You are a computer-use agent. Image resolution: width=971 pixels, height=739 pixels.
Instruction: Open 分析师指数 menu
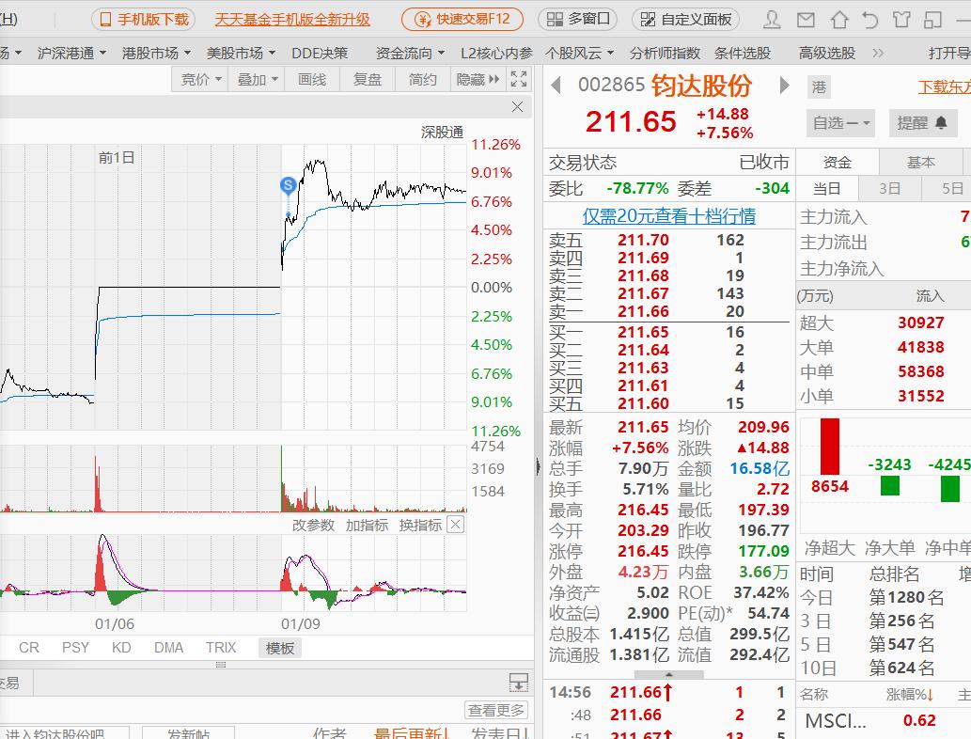tap(665, 54)
